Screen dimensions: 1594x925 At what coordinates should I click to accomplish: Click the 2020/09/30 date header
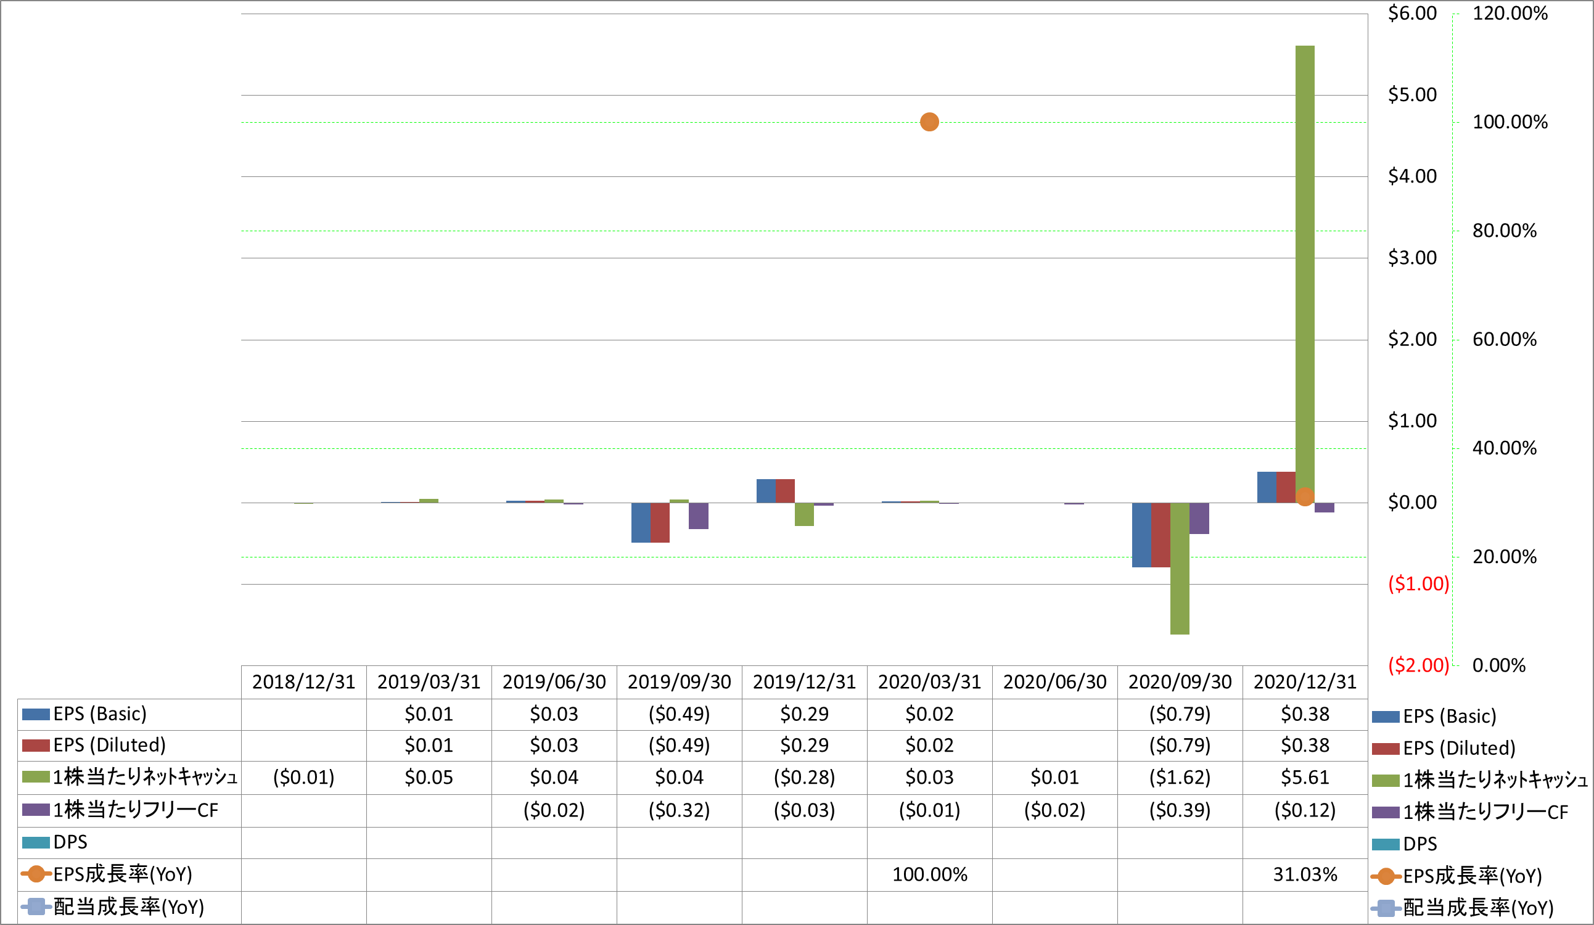(1180, 682)
